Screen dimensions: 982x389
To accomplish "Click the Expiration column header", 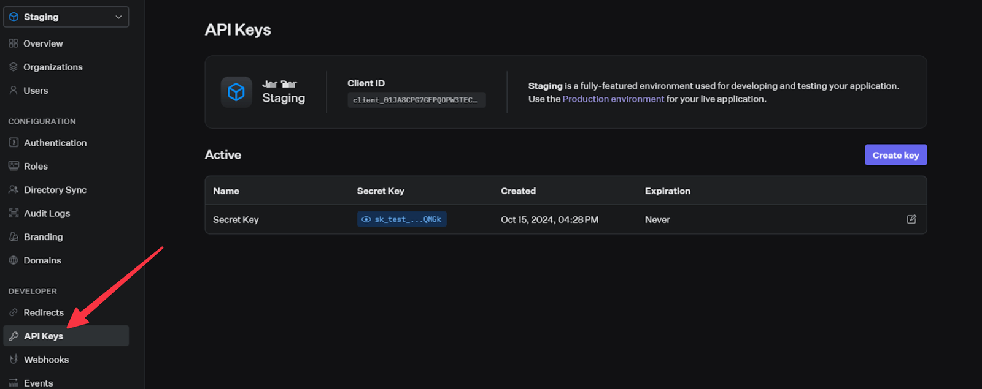I will click(x=667, y=191).
